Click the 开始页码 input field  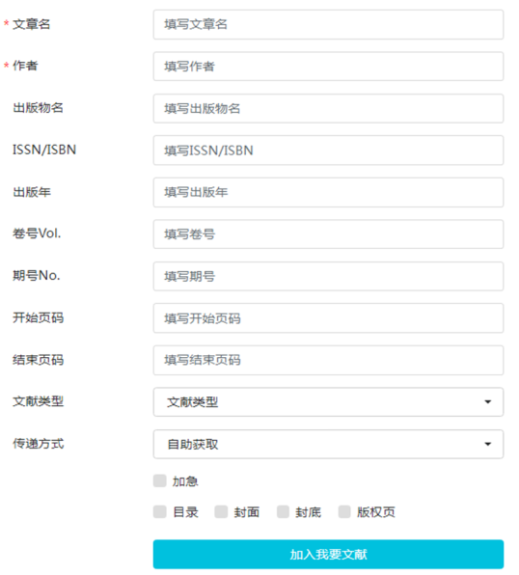tap(328, 318)
